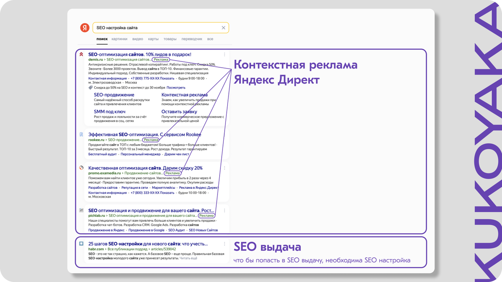Click the examedia favicon

click(81, 168)
